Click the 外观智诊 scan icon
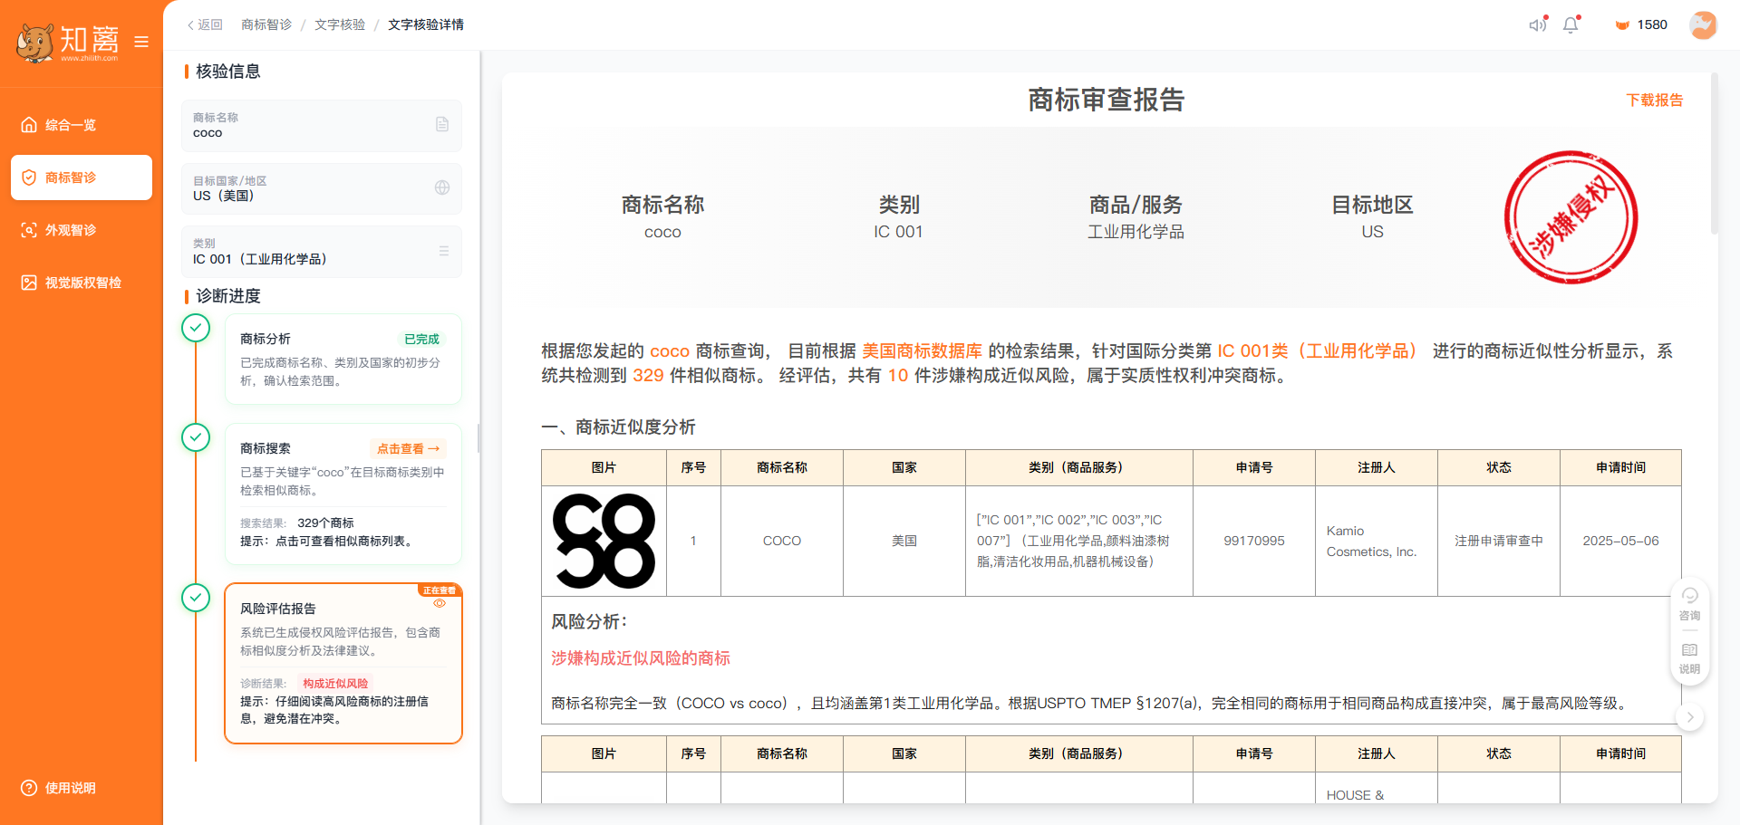The width and height of the screenshot is (1740, 825). [29, 230]
